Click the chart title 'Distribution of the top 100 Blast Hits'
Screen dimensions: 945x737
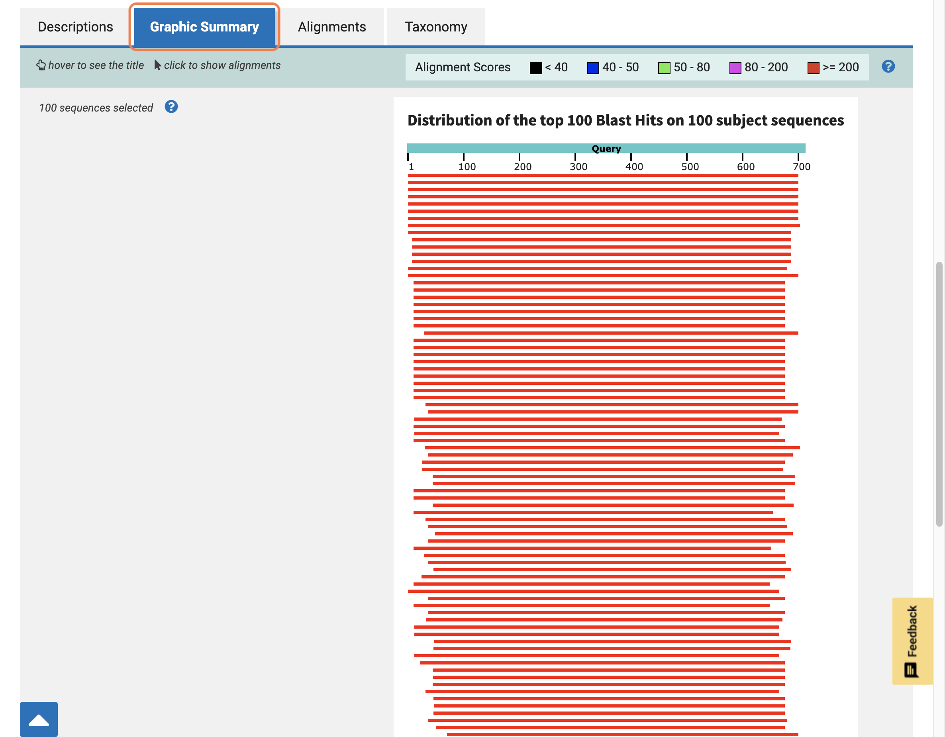click(x=625, y=120)
